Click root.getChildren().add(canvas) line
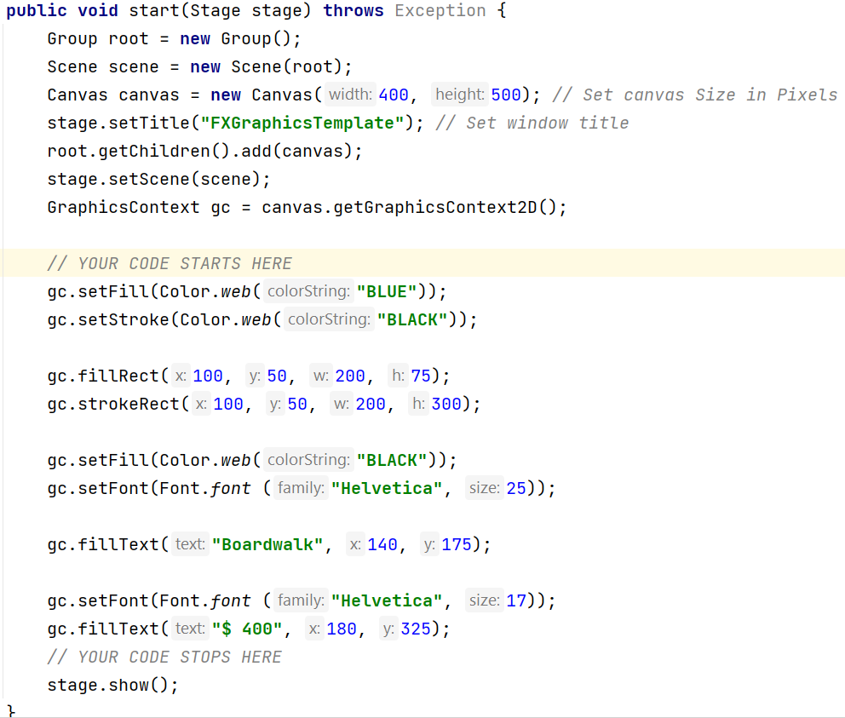 point(205,152)
